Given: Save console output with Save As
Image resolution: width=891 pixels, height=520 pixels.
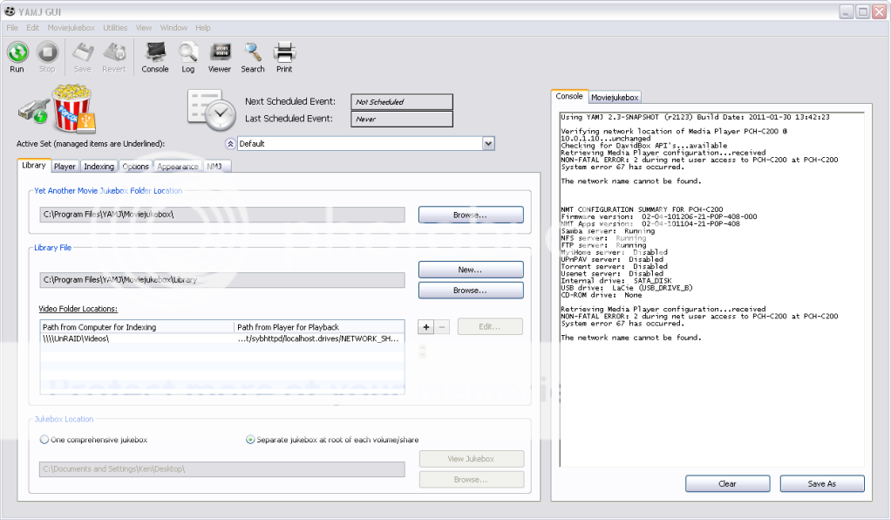Looking at the screenshot, I should pos(820,483).
